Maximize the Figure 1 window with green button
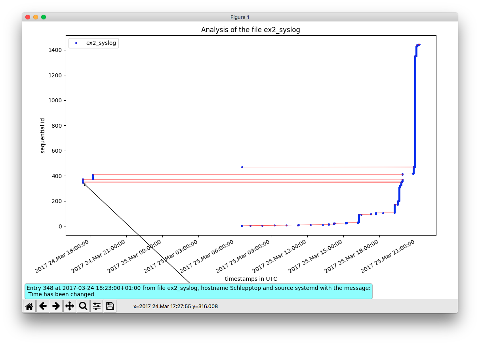 (x=44, y=17)
